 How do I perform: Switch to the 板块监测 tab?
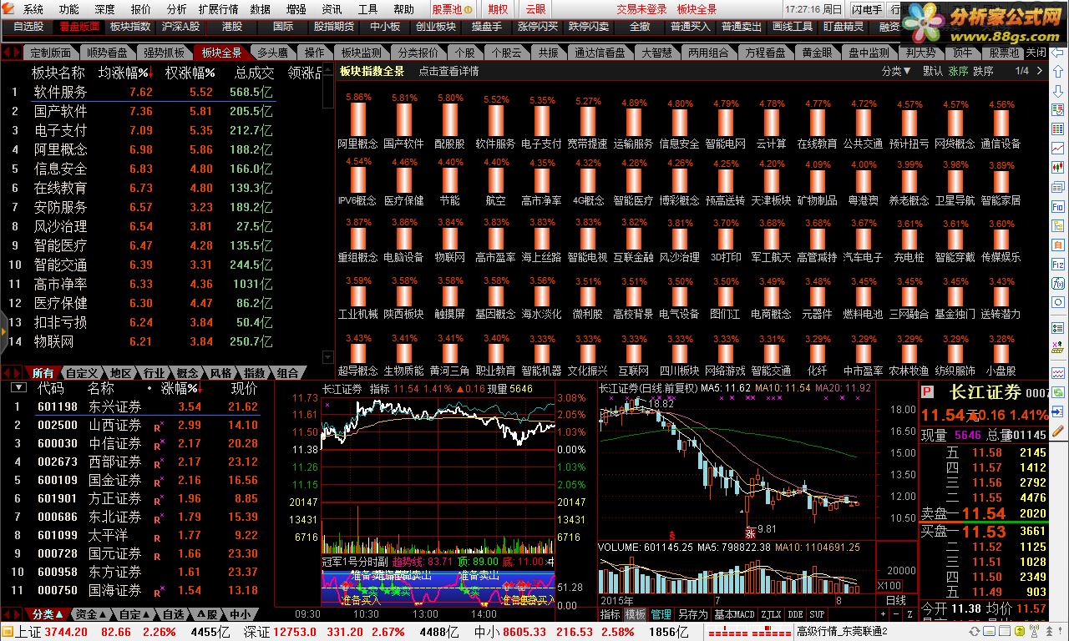tap(362, 53)
